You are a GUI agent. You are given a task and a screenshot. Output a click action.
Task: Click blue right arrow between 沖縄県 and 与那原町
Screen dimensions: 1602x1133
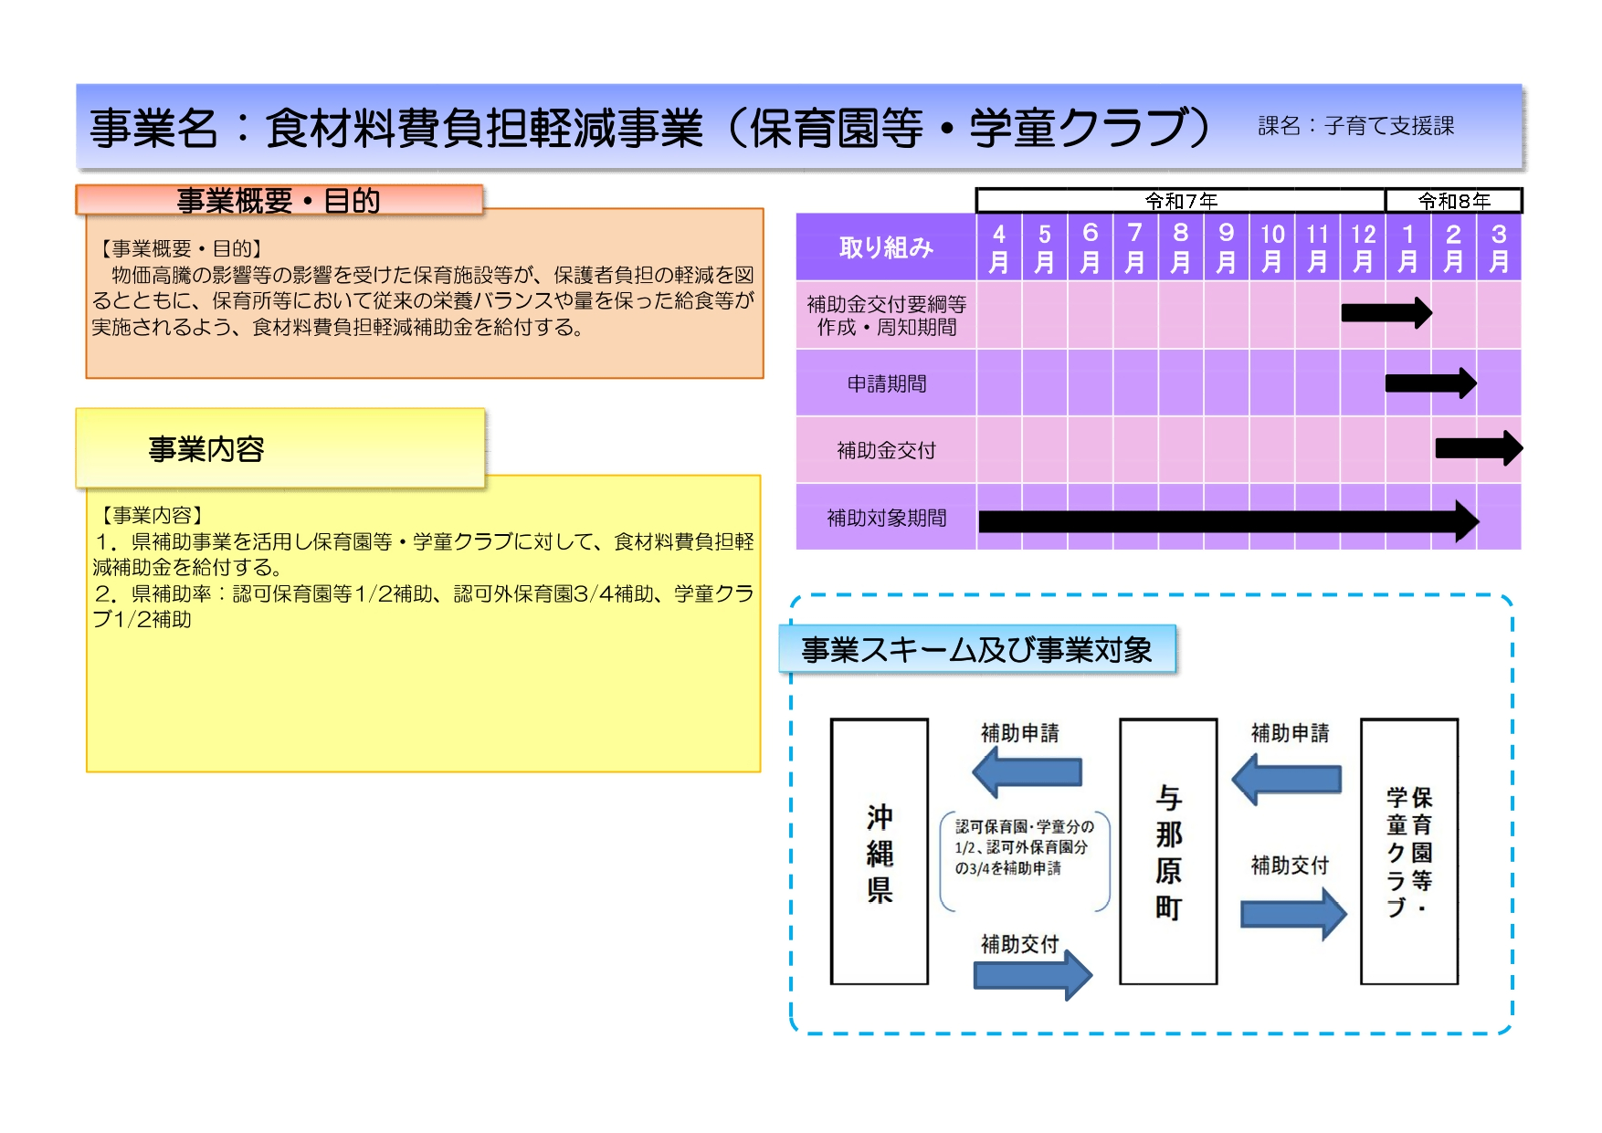tap(1033, 975)
